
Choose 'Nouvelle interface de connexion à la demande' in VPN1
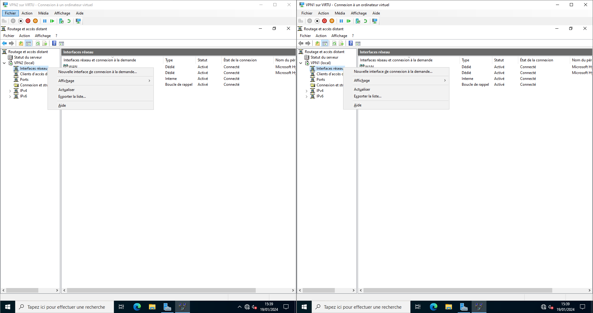(393, 72)
